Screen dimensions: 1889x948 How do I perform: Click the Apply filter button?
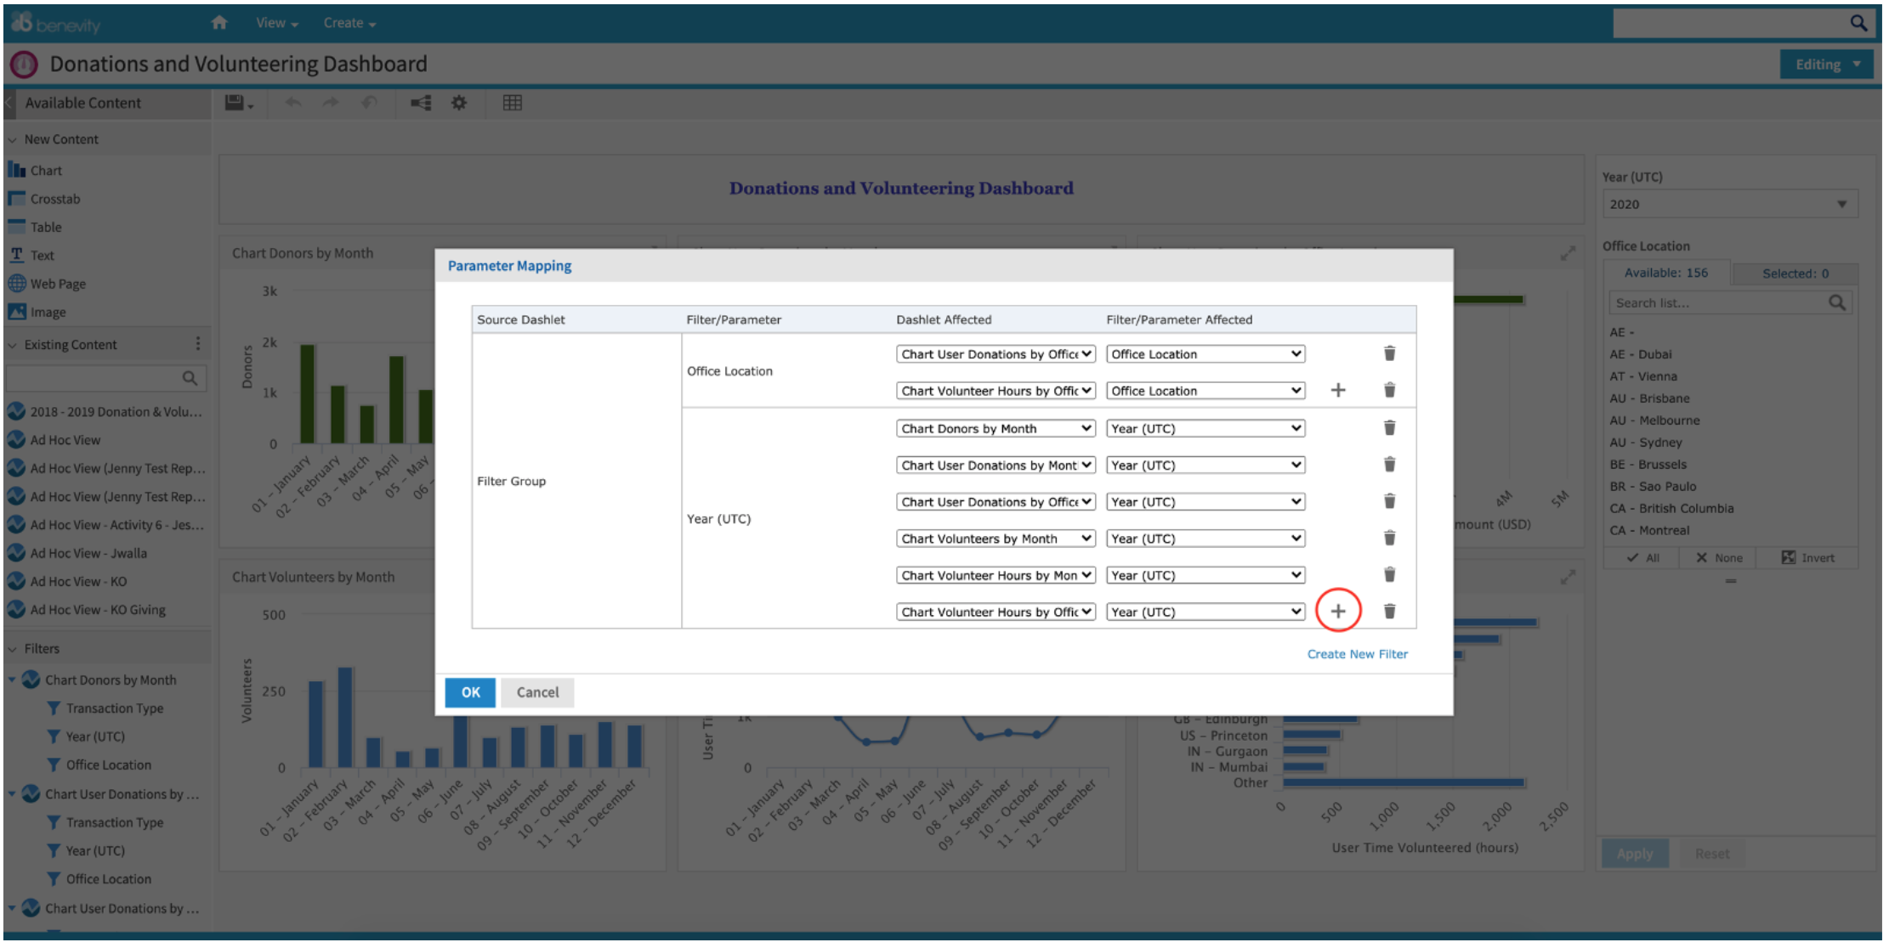tap(1635, 854)
